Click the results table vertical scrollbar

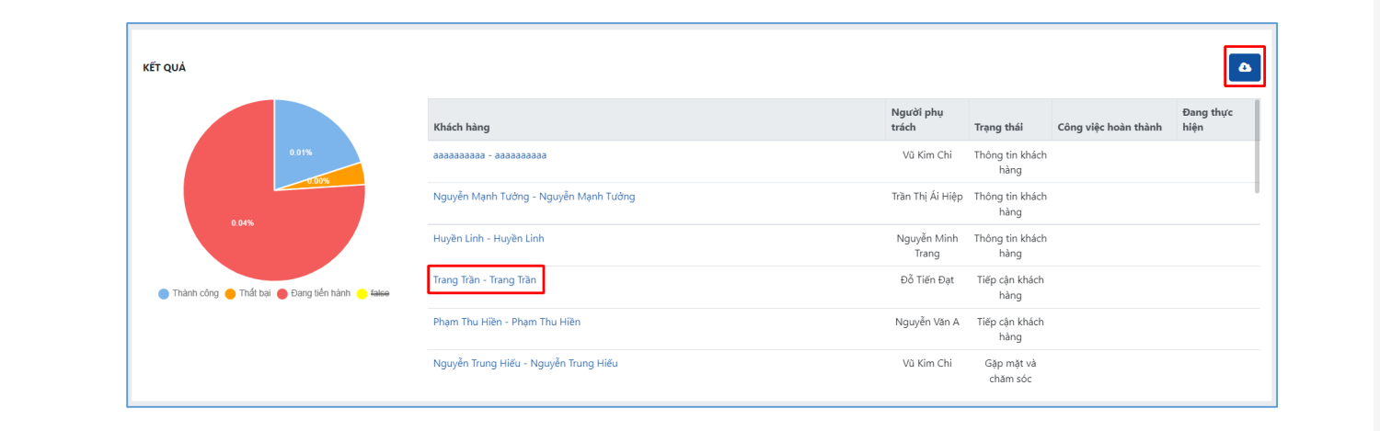(x=1257, y=147)
